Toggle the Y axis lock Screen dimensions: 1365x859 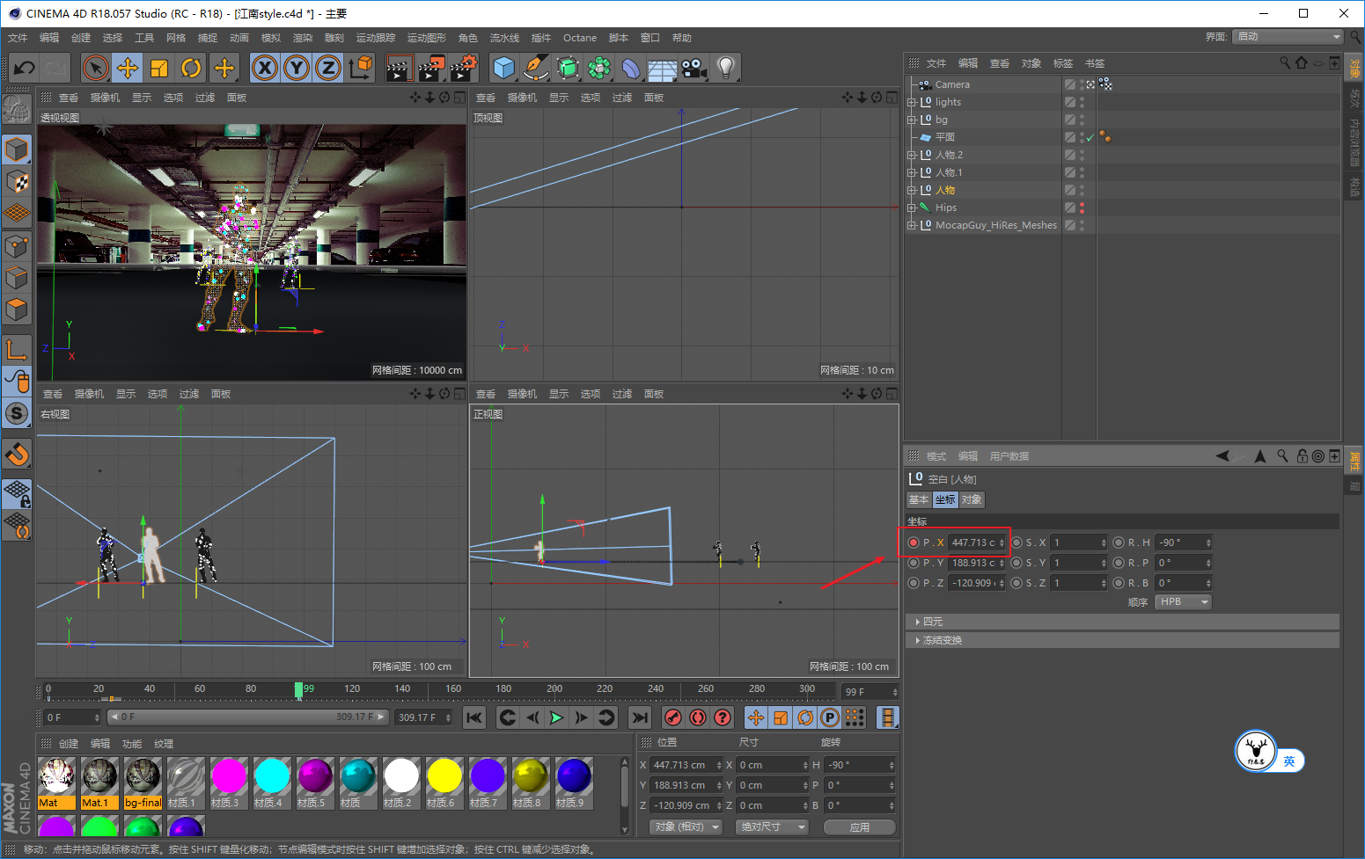click(x=297, y=68)
